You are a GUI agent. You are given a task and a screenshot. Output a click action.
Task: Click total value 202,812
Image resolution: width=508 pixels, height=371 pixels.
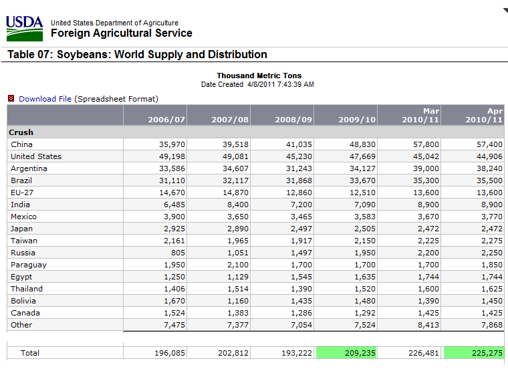[233, 353]
